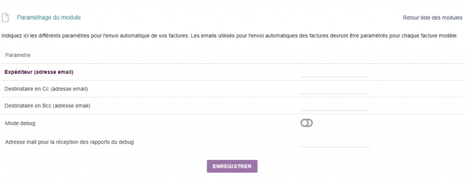
Task: Focus the Destinataire en Cc input field
Action: coord(334,89)
